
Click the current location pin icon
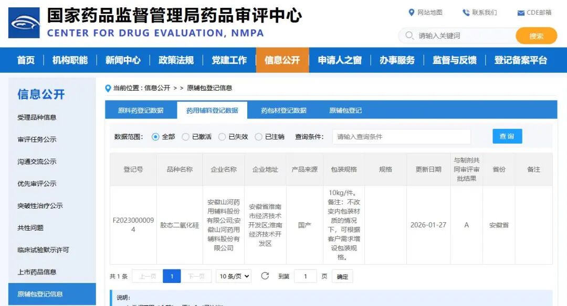pos(108,88)
